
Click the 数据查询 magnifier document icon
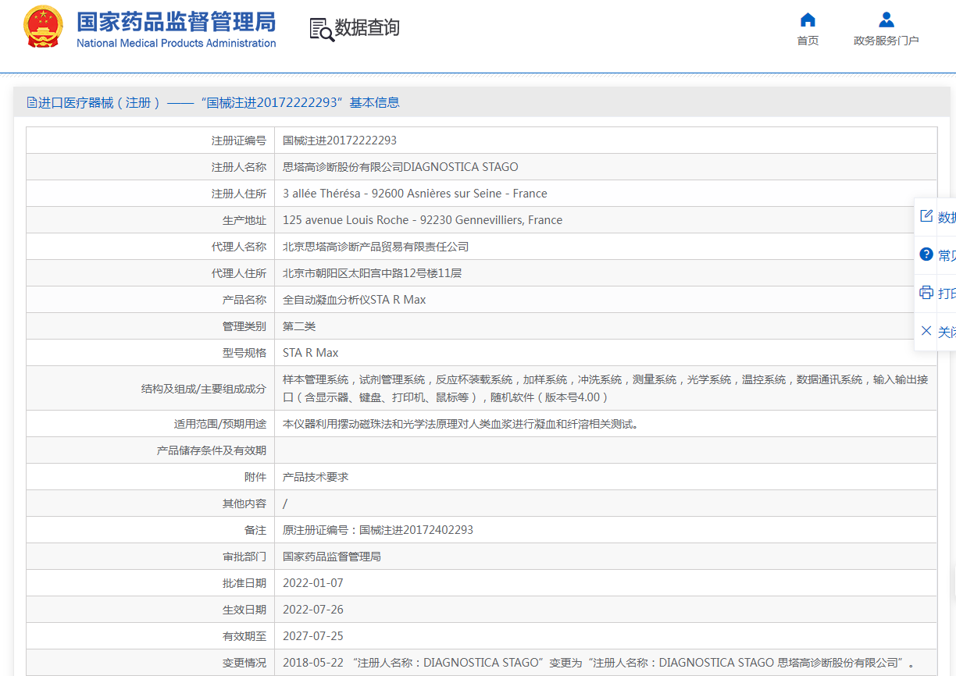(321, 29)
